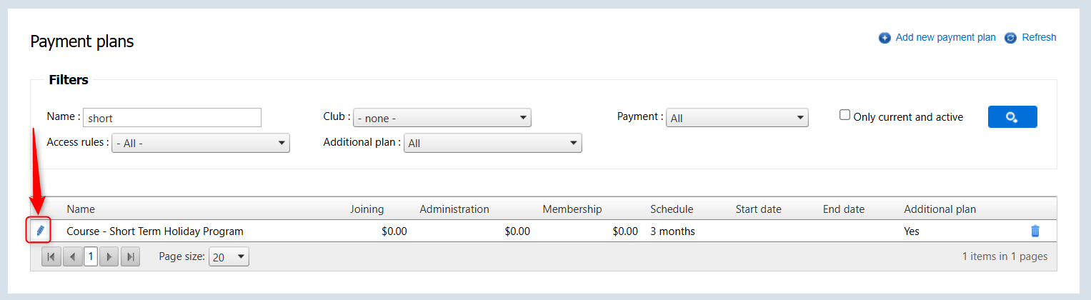The image size is (1091, 300).
Task: Open the Club dropdown
Action: pos(442,118)
